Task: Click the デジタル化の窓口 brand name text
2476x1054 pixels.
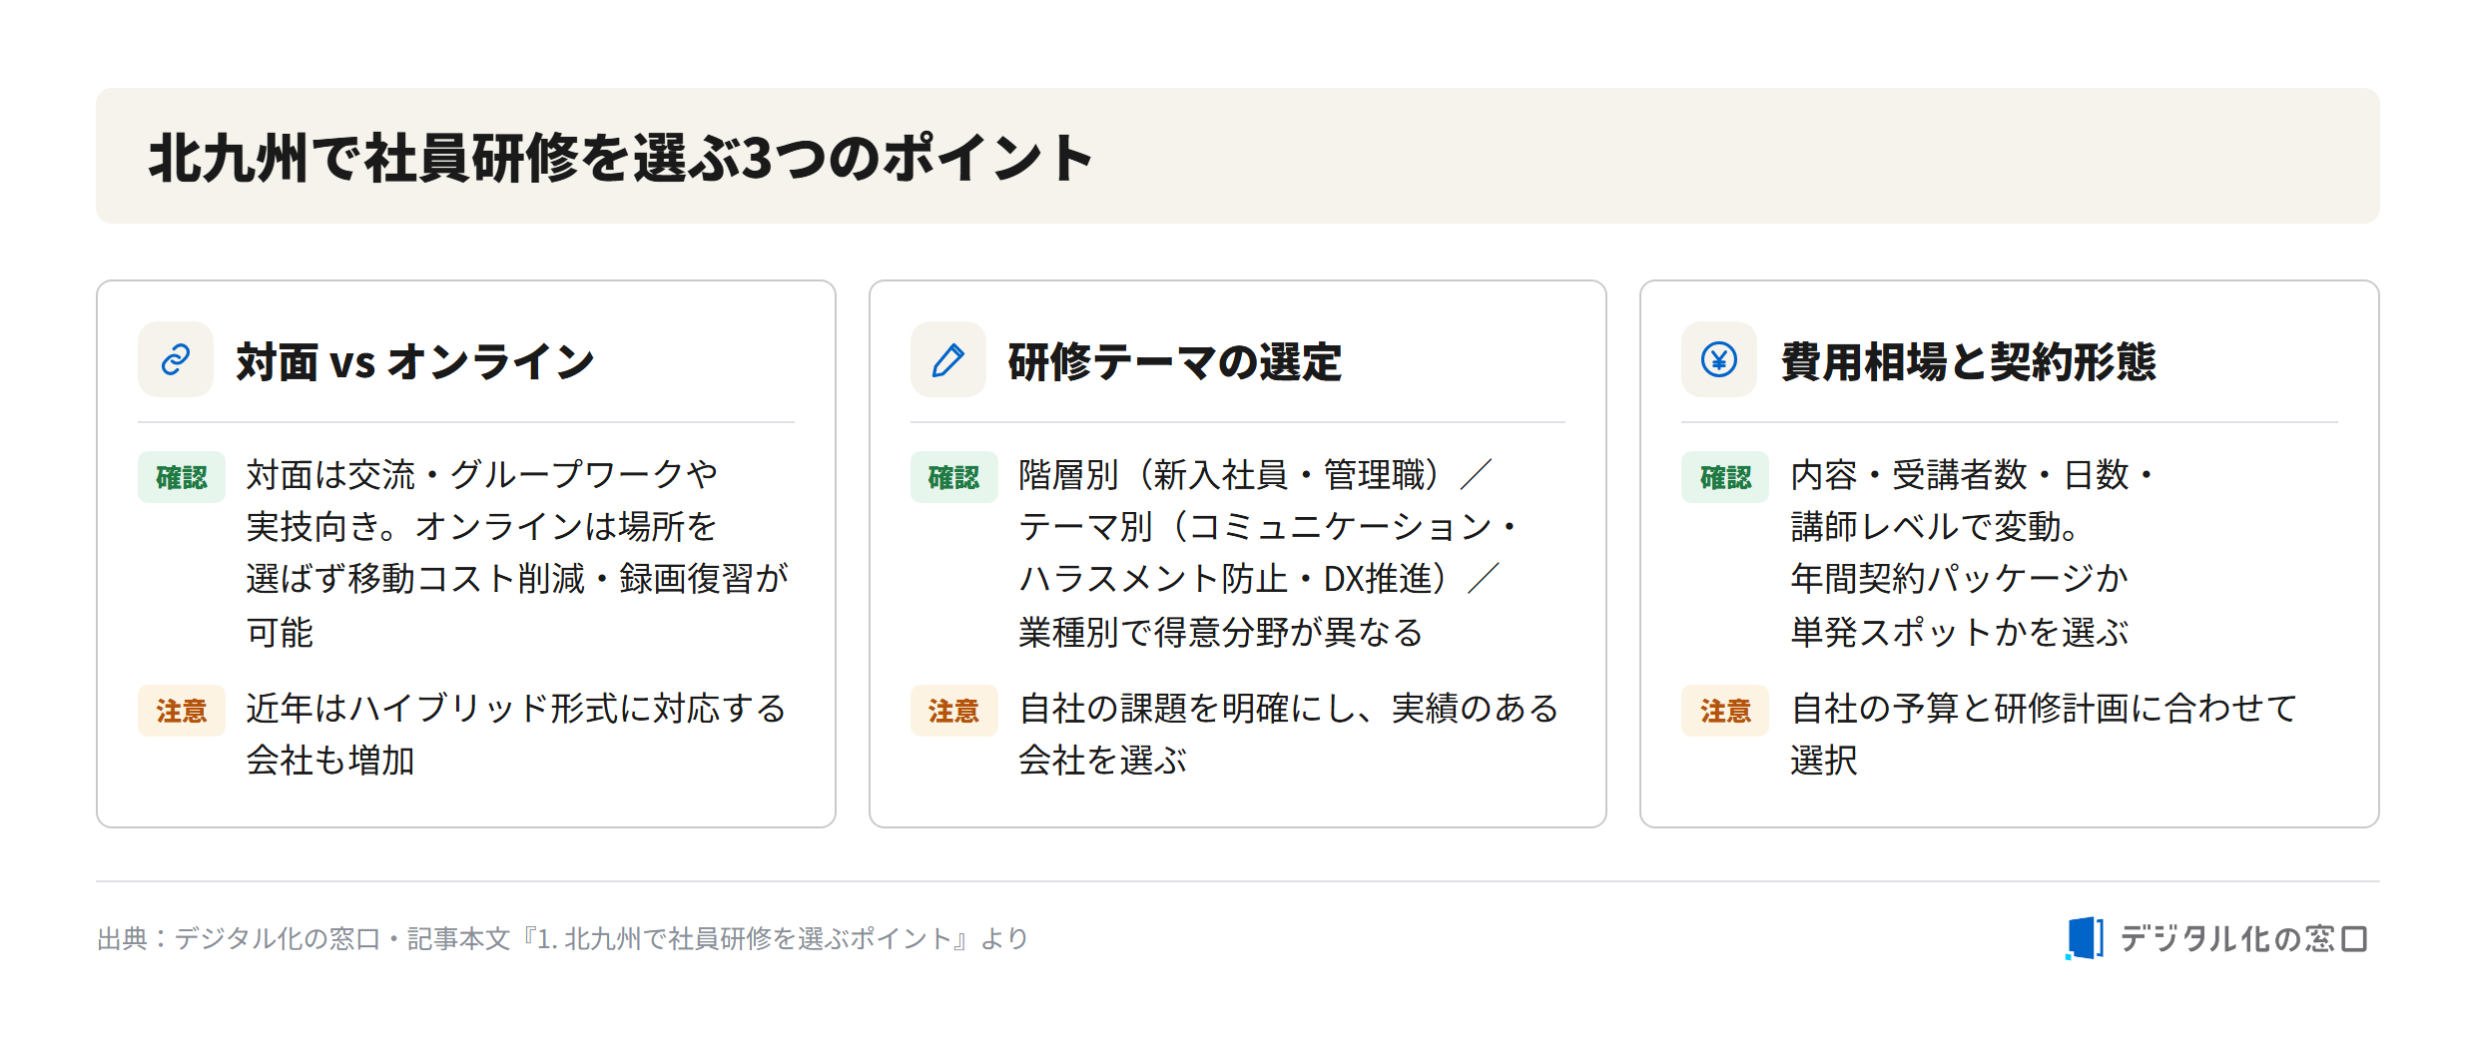Action: (x=2242, y=938)
